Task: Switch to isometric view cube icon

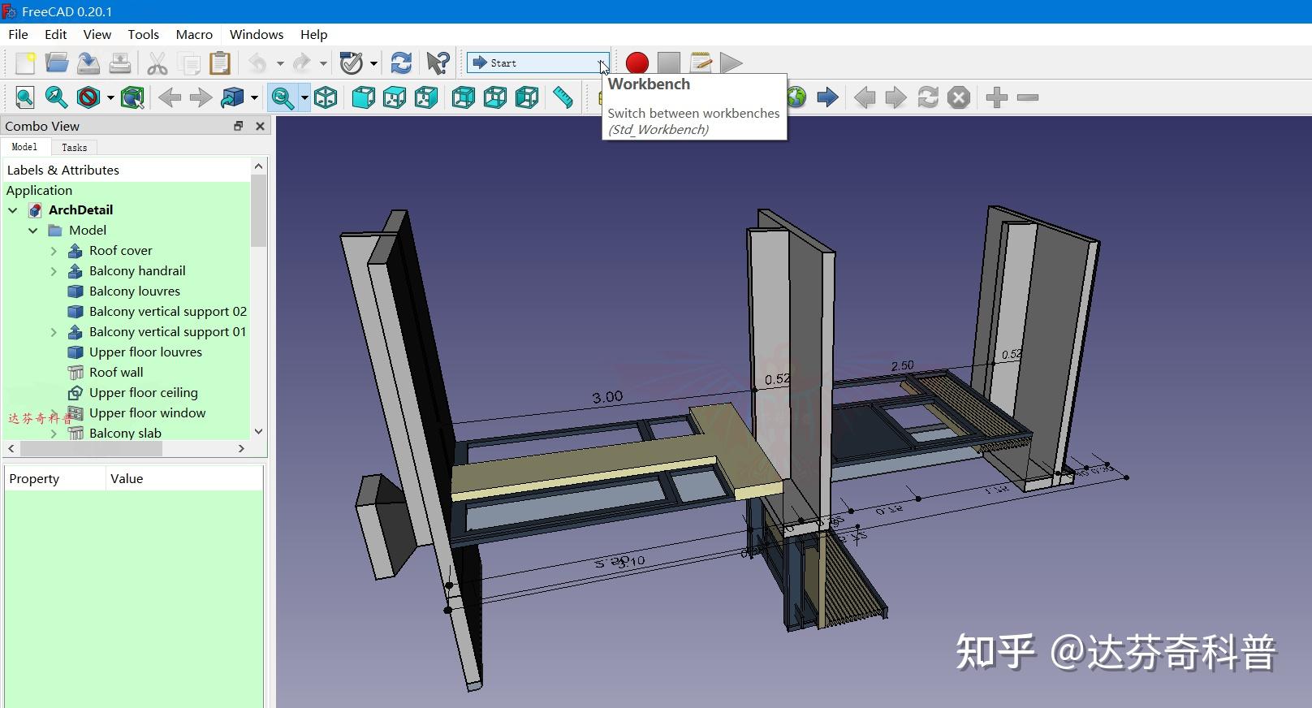Action: (x=326, y=97)
